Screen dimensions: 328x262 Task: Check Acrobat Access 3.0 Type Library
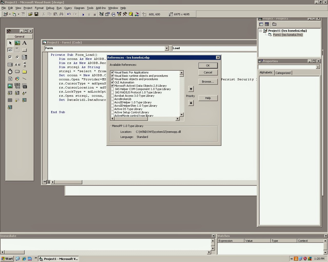(112, 96)
